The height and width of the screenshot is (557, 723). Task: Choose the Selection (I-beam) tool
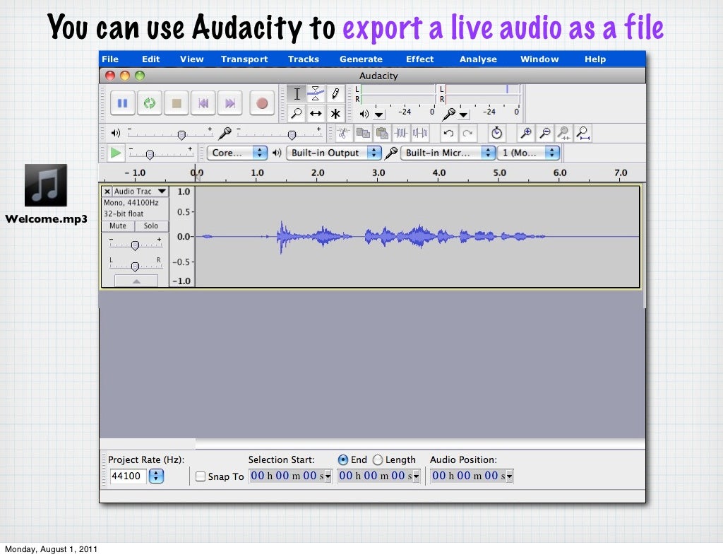(x=297, y=94)
